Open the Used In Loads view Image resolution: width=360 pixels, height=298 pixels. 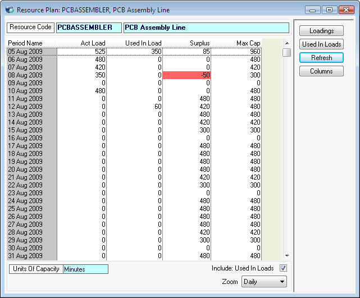(321, 44)
